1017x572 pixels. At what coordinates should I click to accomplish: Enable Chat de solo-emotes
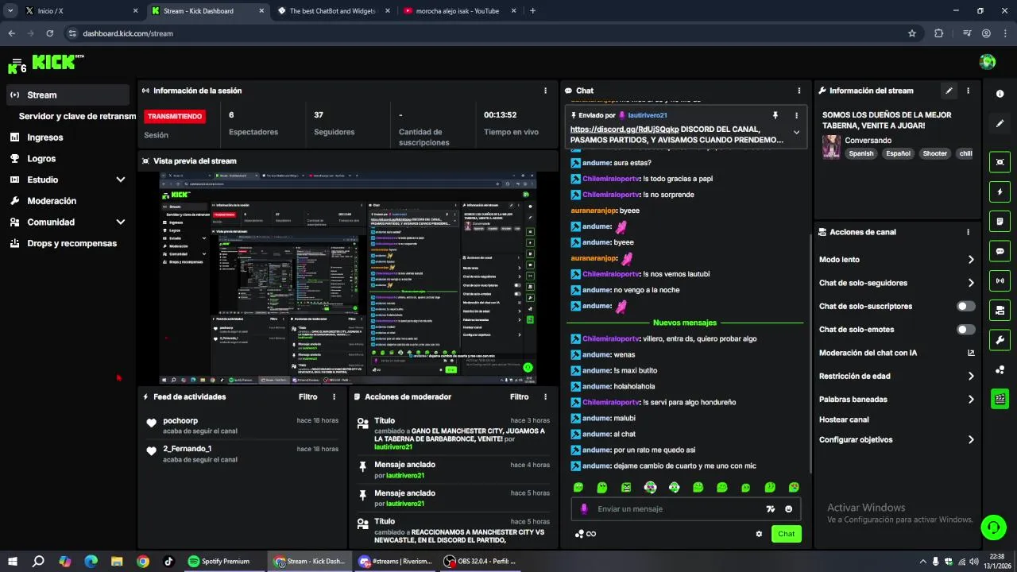tap(966, 329)
